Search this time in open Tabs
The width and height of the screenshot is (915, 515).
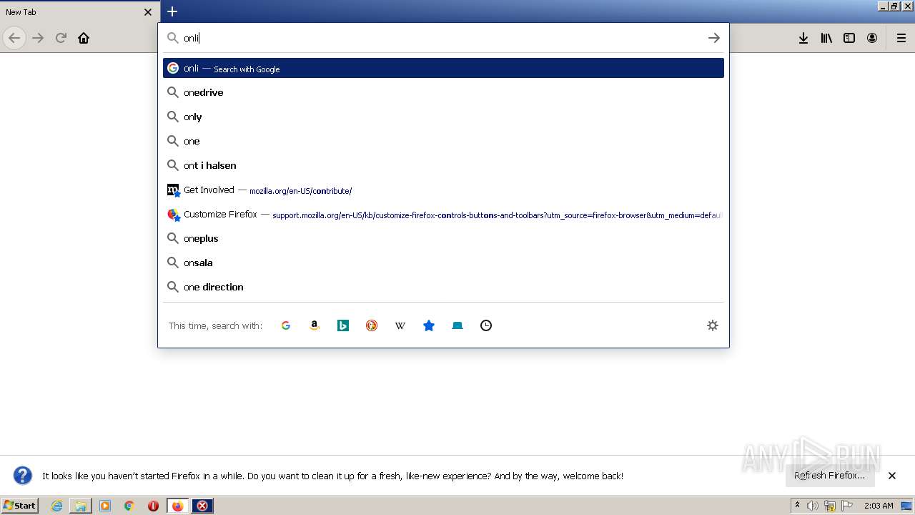pyautogui.click(x=457, y=325)
